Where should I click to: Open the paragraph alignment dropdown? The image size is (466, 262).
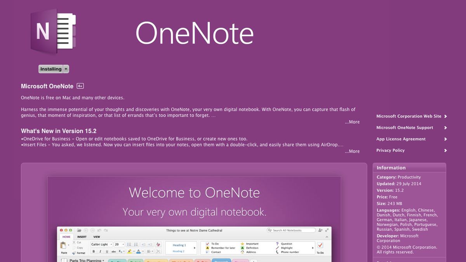(150, 252)
